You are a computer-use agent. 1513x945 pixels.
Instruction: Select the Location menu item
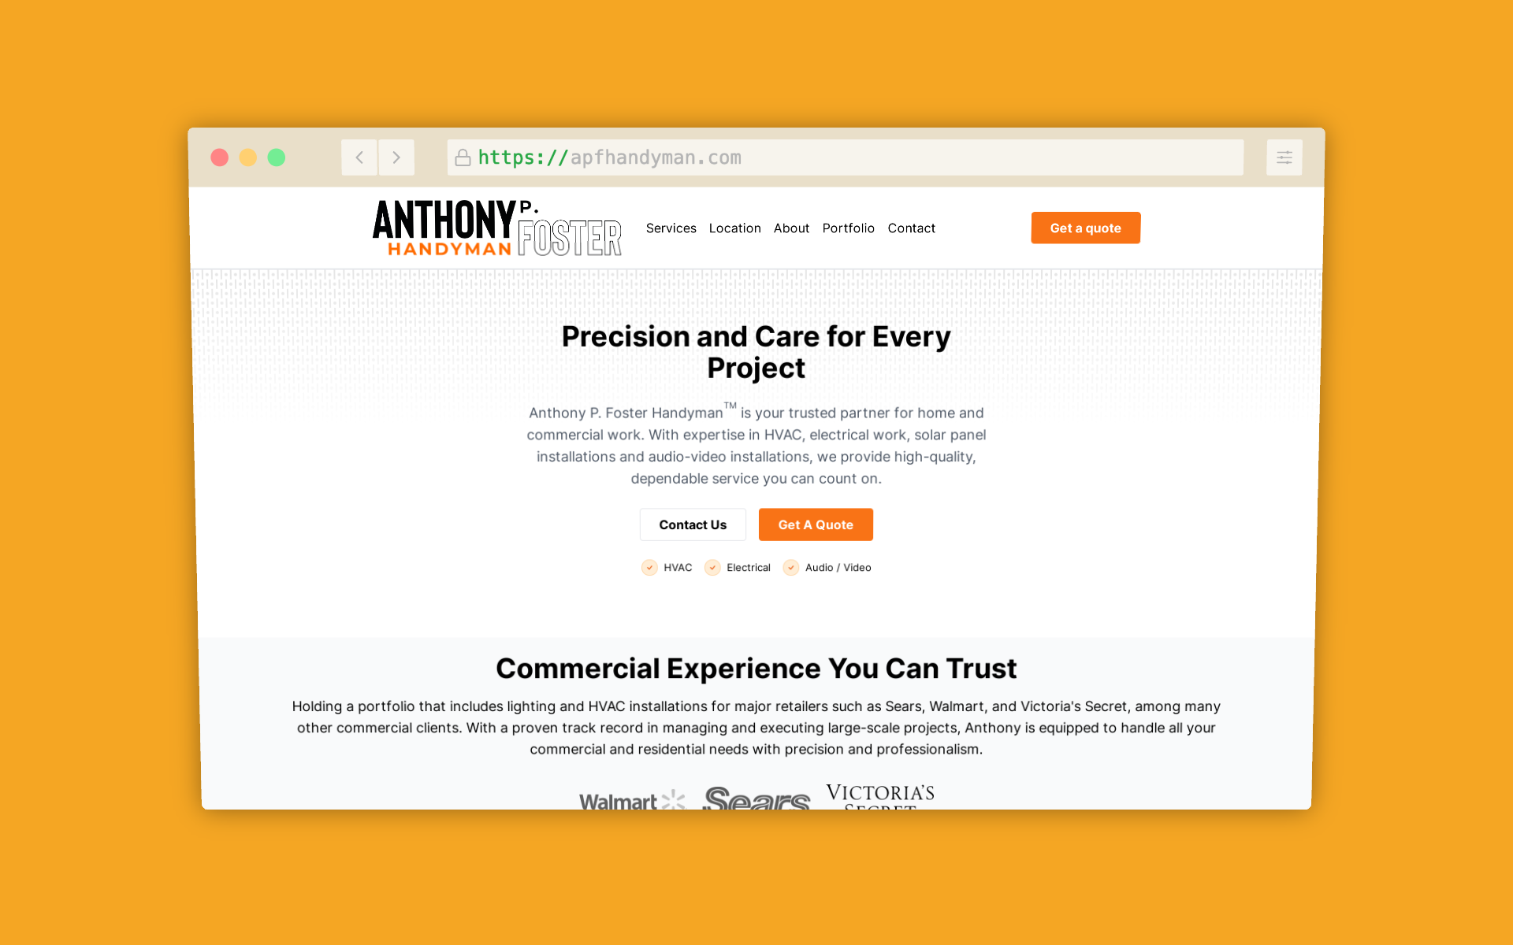734,228
